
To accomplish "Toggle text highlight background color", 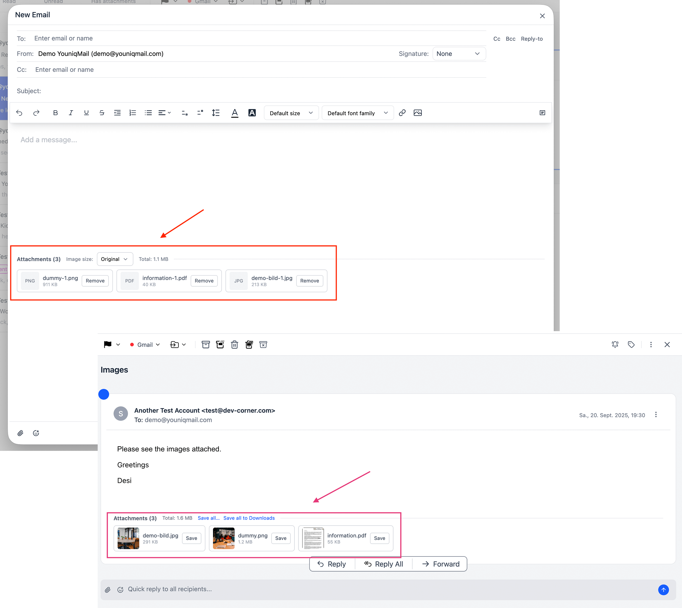I will click(252, 113).
